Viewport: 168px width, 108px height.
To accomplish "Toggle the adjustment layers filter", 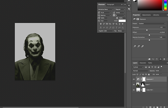I will [149, 67].
